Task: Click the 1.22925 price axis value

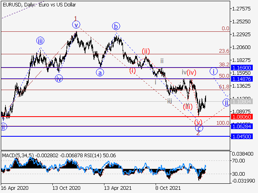Action: coord(241,35)
